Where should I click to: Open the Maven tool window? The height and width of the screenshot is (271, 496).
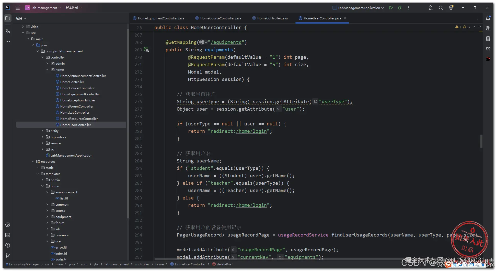(488, 49)
